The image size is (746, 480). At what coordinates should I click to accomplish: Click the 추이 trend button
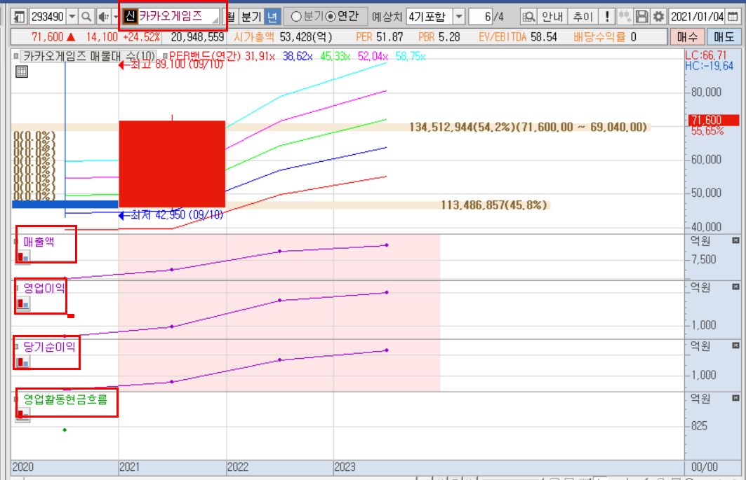(x=582, y=17)
